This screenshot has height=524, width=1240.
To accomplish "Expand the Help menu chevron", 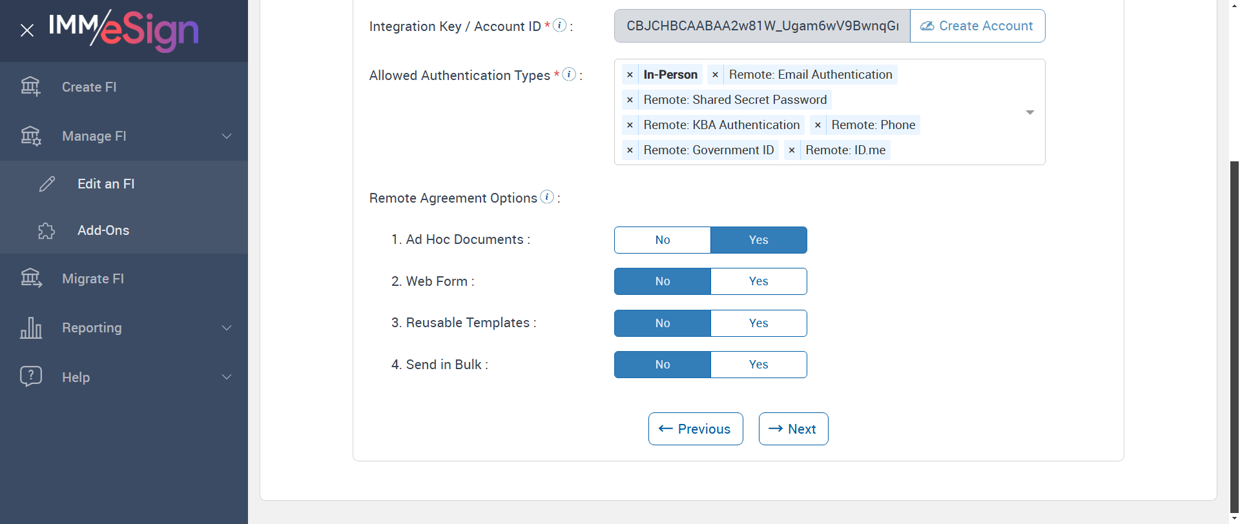I will tap(227, 377).
